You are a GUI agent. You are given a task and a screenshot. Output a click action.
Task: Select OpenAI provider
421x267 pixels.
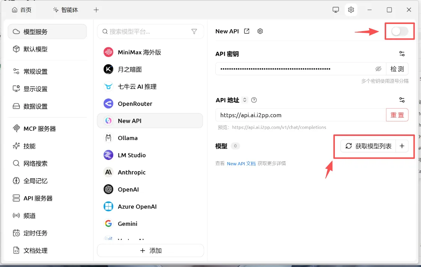point(150,189)
